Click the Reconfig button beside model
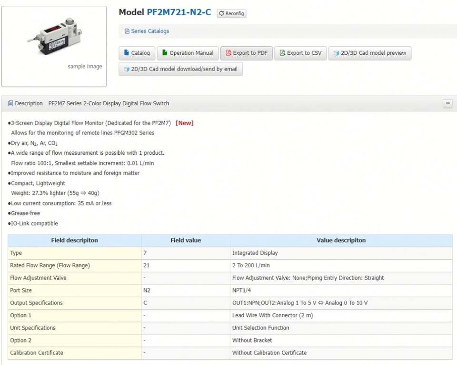 click(x=231, y=13)
